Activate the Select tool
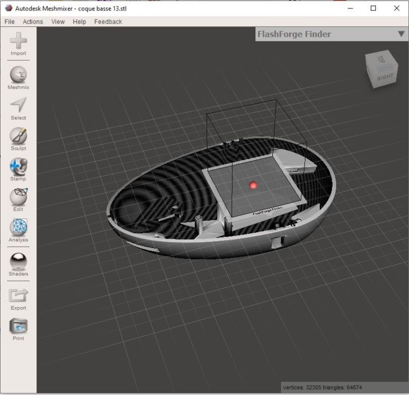 pyautogui.click(x=18, y=105)
